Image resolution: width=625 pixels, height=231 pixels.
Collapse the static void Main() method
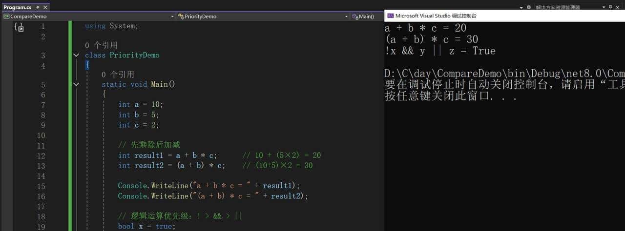[x=76, y=84]
